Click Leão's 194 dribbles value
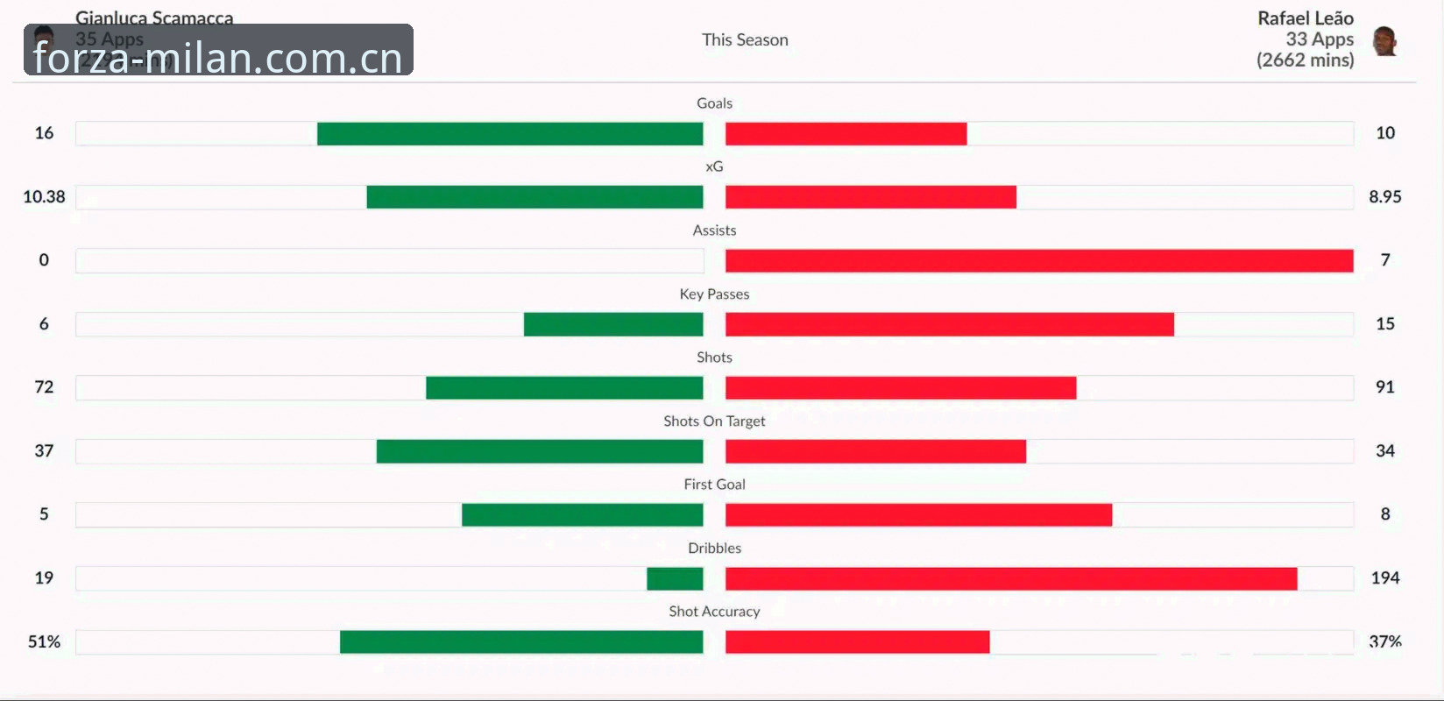 [x=1385, y=578]
